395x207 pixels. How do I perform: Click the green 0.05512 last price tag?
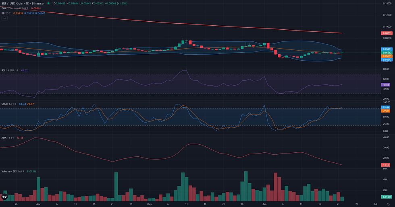click(387, 53)
